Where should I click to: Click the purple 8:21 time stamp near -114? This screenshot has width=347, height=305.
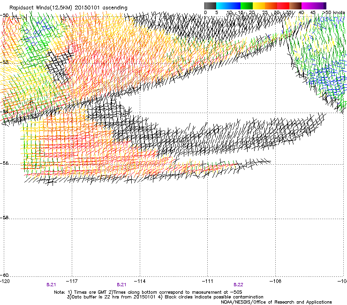[x=121, y=285]
